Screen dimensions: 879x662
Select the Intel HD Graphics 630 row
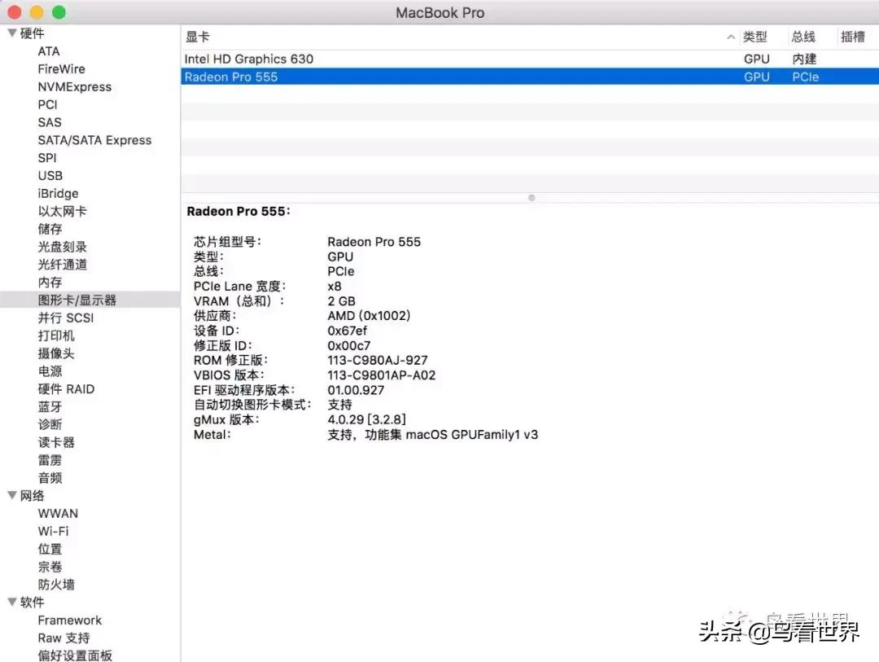pos(248,59)
